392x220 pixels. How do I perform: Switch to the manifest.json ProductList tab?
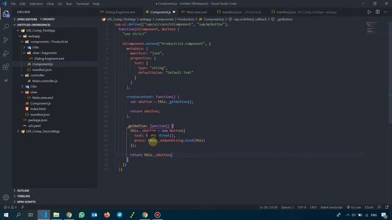(239, 12)
